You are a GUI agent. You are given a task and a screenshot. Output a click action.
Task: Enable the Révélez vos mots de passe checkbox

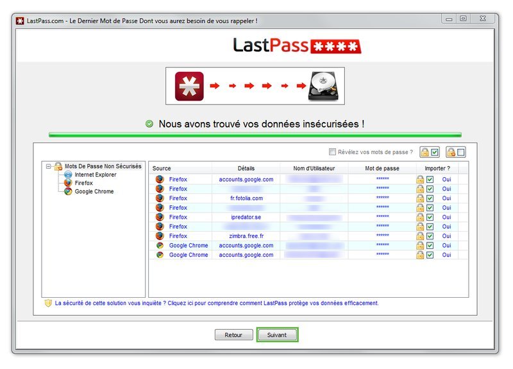332,152
